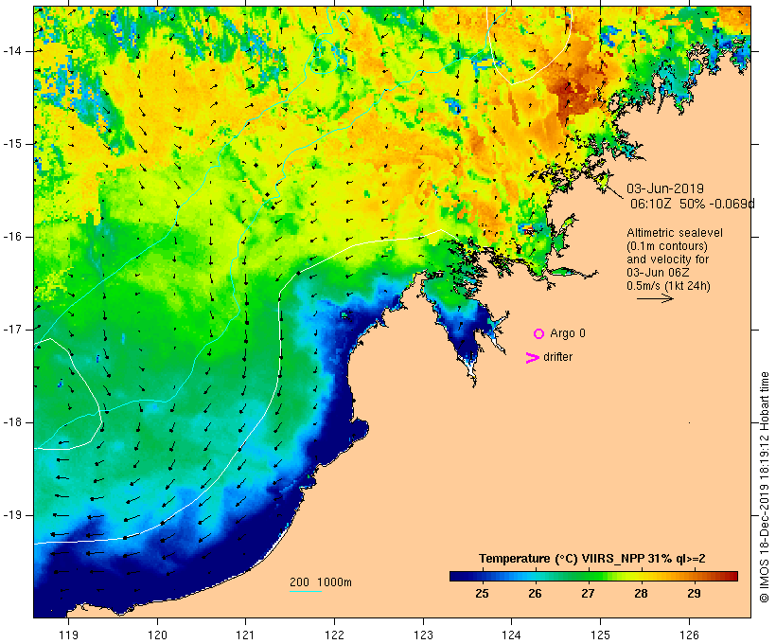Screen dimensions: 776x644
Task: Click the 'Argo 0' legend label
Action: (x=568, y=333)
